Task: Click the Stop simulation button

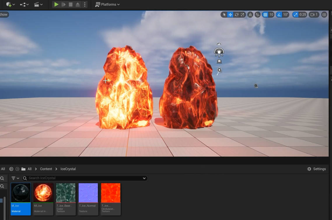Action: pos(71,4)
